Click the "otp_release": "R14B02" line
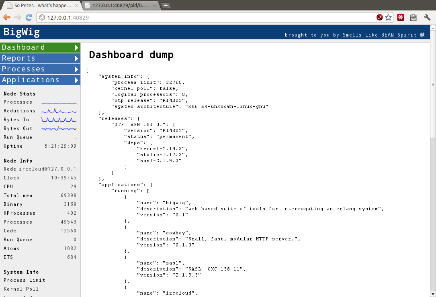The image size is (436, 297). tap(149, 101)
